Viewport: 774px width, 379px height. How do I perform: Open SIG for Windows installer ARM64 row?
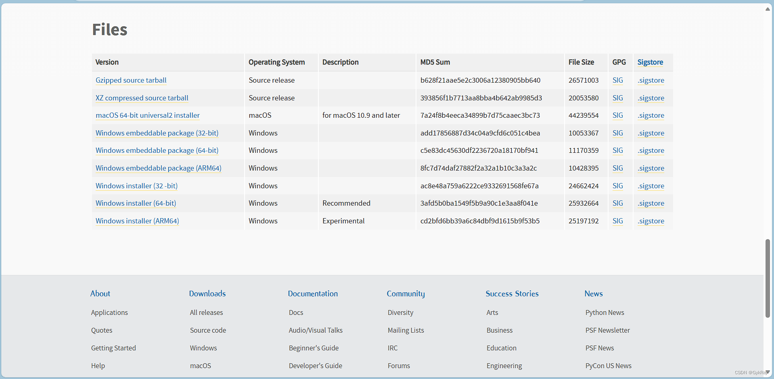(x=617, y=221)
